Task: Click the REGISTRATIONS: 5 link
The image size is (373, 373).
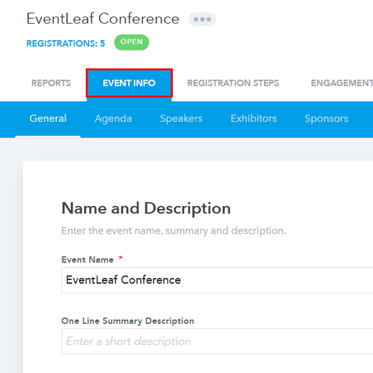Action: [x=66, y=44]
